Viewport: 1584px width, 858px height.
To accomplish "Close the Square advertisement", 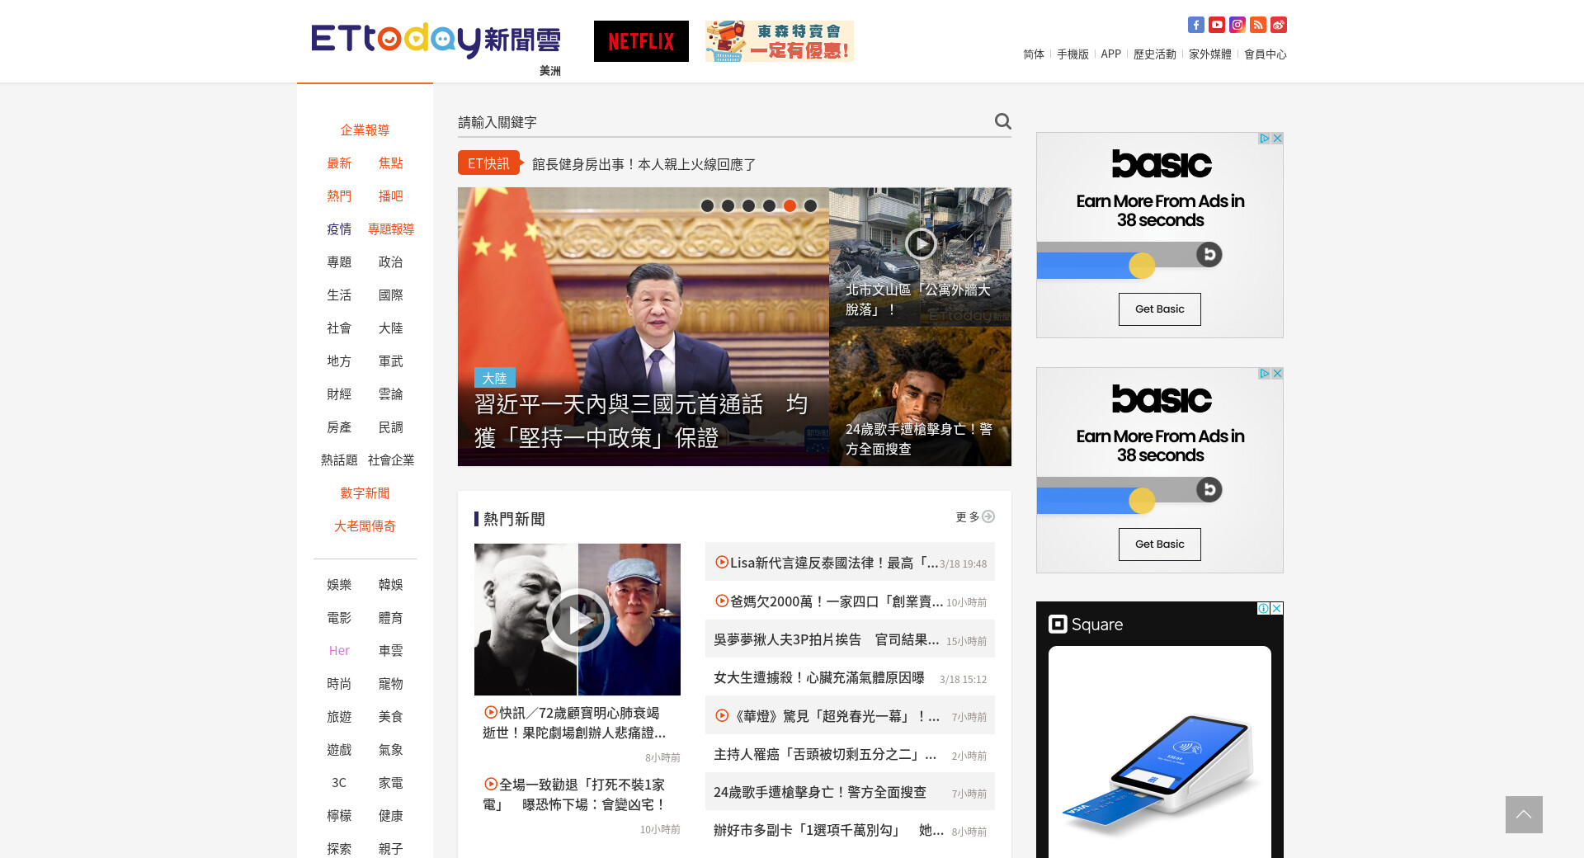I will [1276, 608].
